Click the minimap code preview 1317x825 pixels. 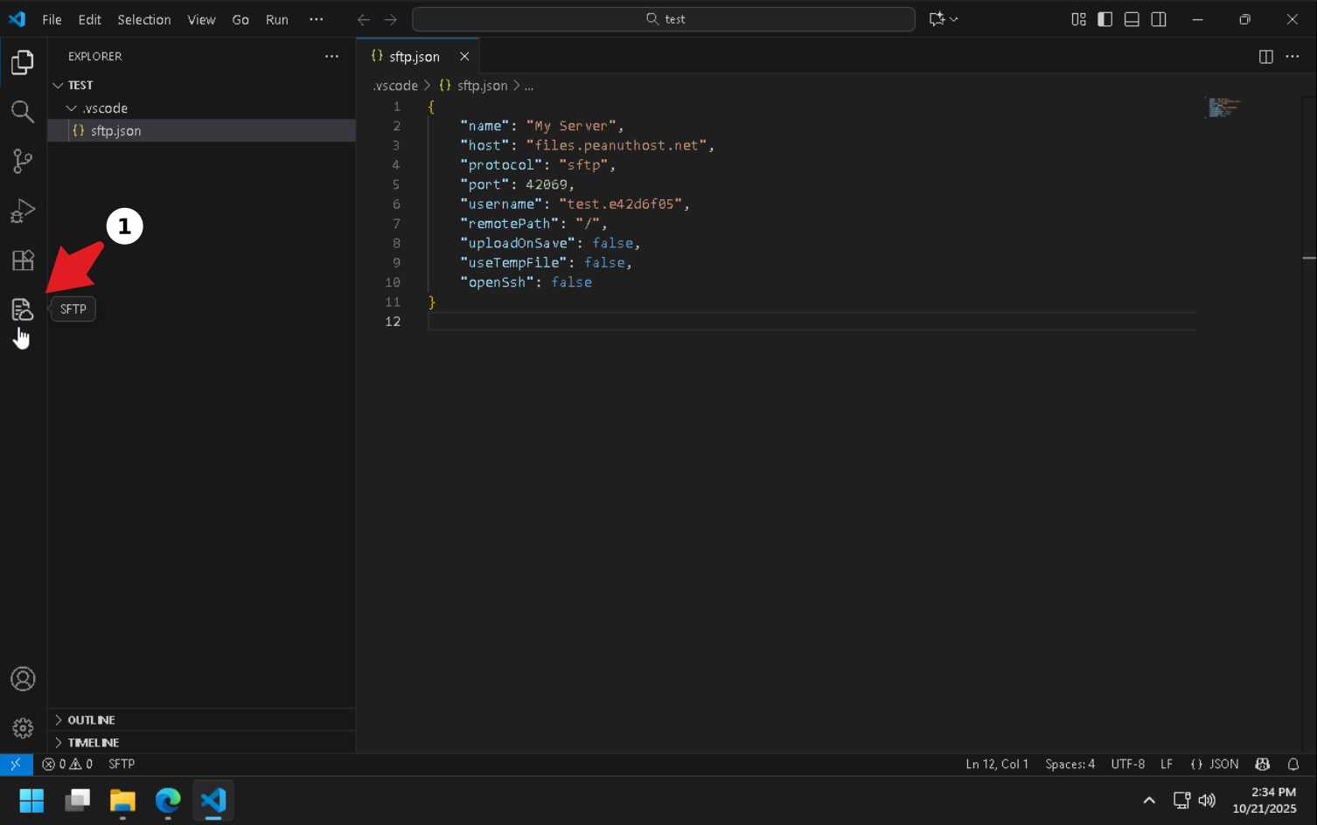[x=1223, y=107]
